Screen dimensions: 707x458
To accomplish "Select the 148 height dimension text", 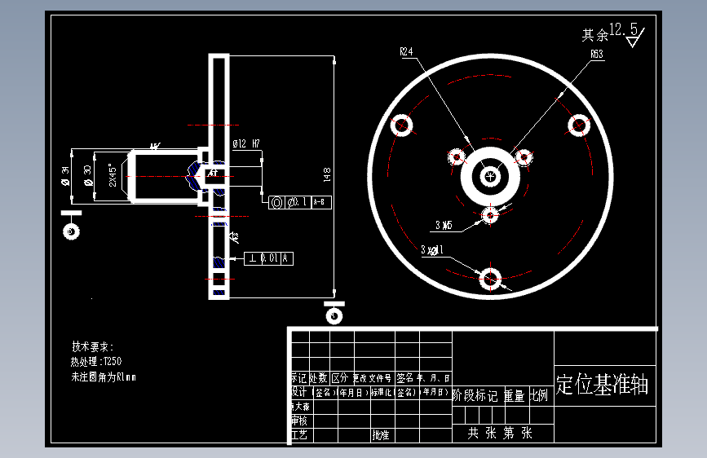I will coord(327,174).
